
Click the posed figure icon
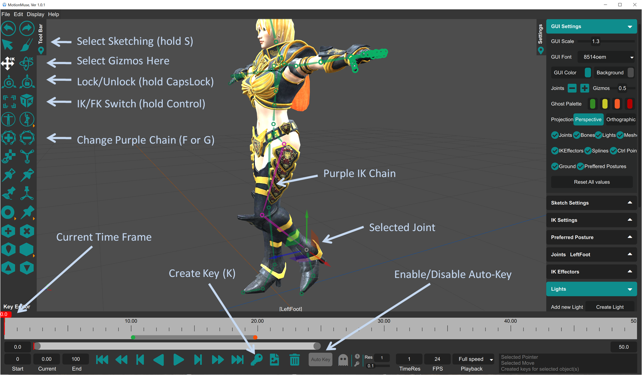[27, 119]
